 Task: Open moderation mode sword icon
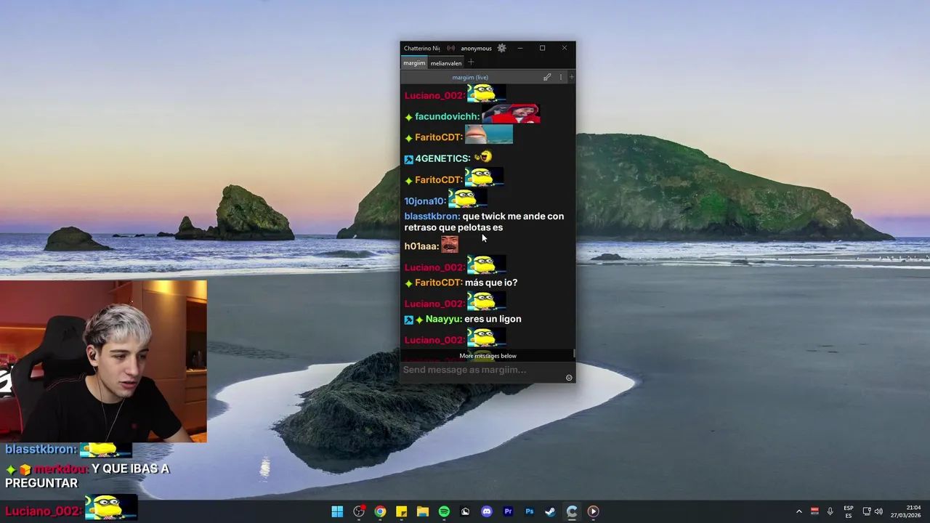(x=547, y=77)
